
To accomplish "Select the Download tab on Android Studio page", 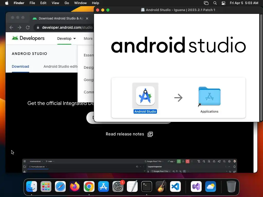I will (x=21, y=66).
